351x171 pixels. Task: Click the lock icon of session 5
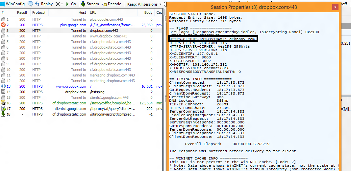3,42
